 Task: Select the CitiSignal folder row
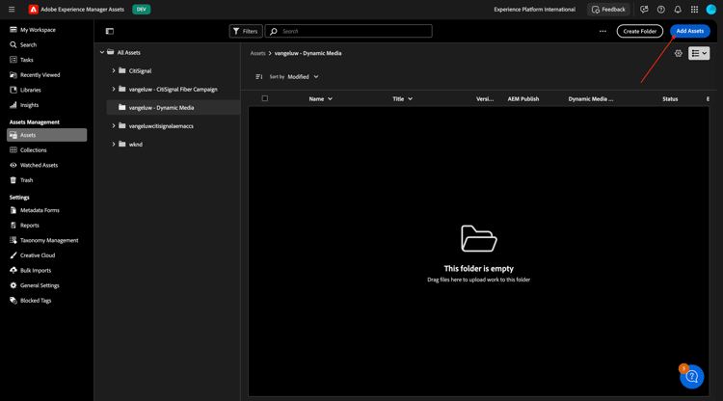pyautogui.click(x=173, y=71)
